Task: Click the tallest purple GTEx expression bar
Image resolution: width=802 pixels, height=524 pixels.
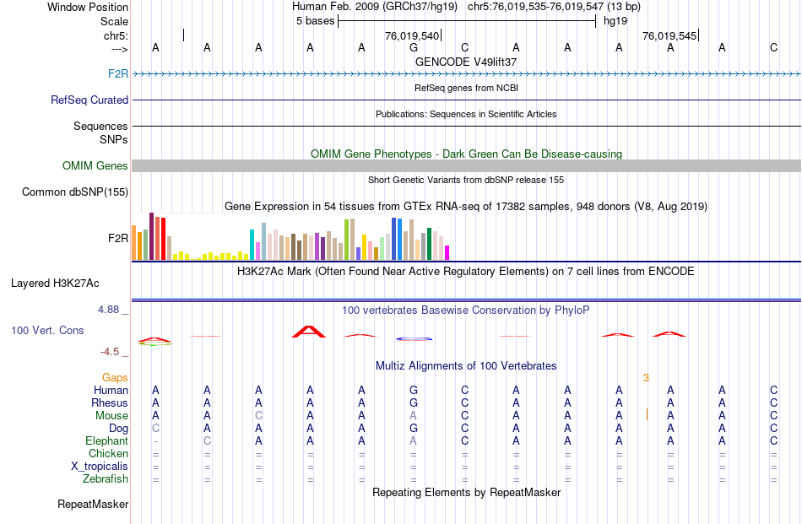Action: point(151,236)
